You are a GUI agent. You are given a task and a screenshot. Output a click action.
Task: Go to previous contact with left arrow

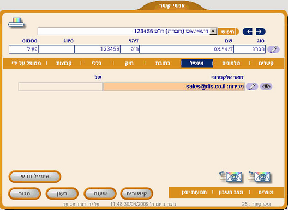(248, 32)
